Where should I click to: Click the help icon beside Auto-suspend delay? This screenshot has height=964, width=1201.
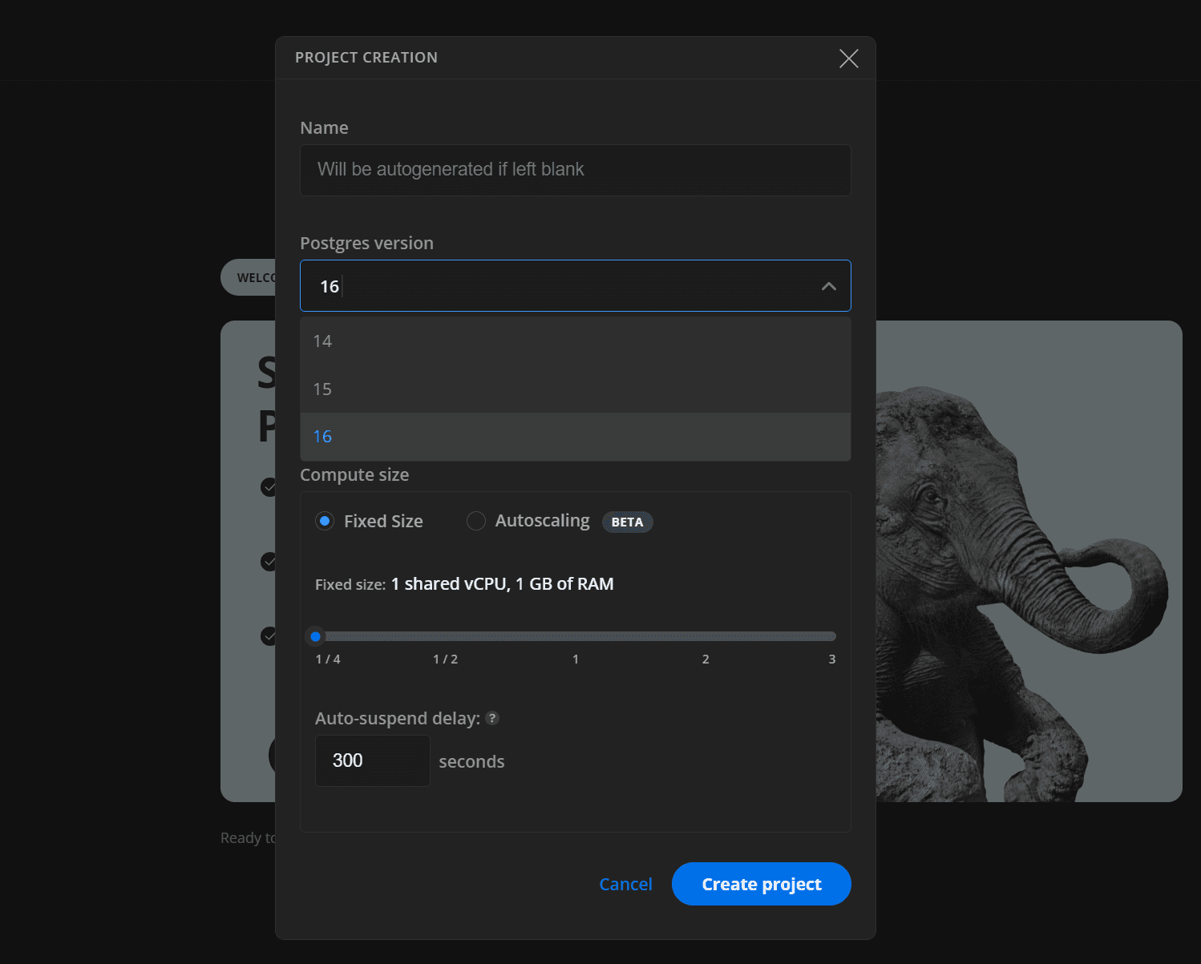tap(491, 719)
